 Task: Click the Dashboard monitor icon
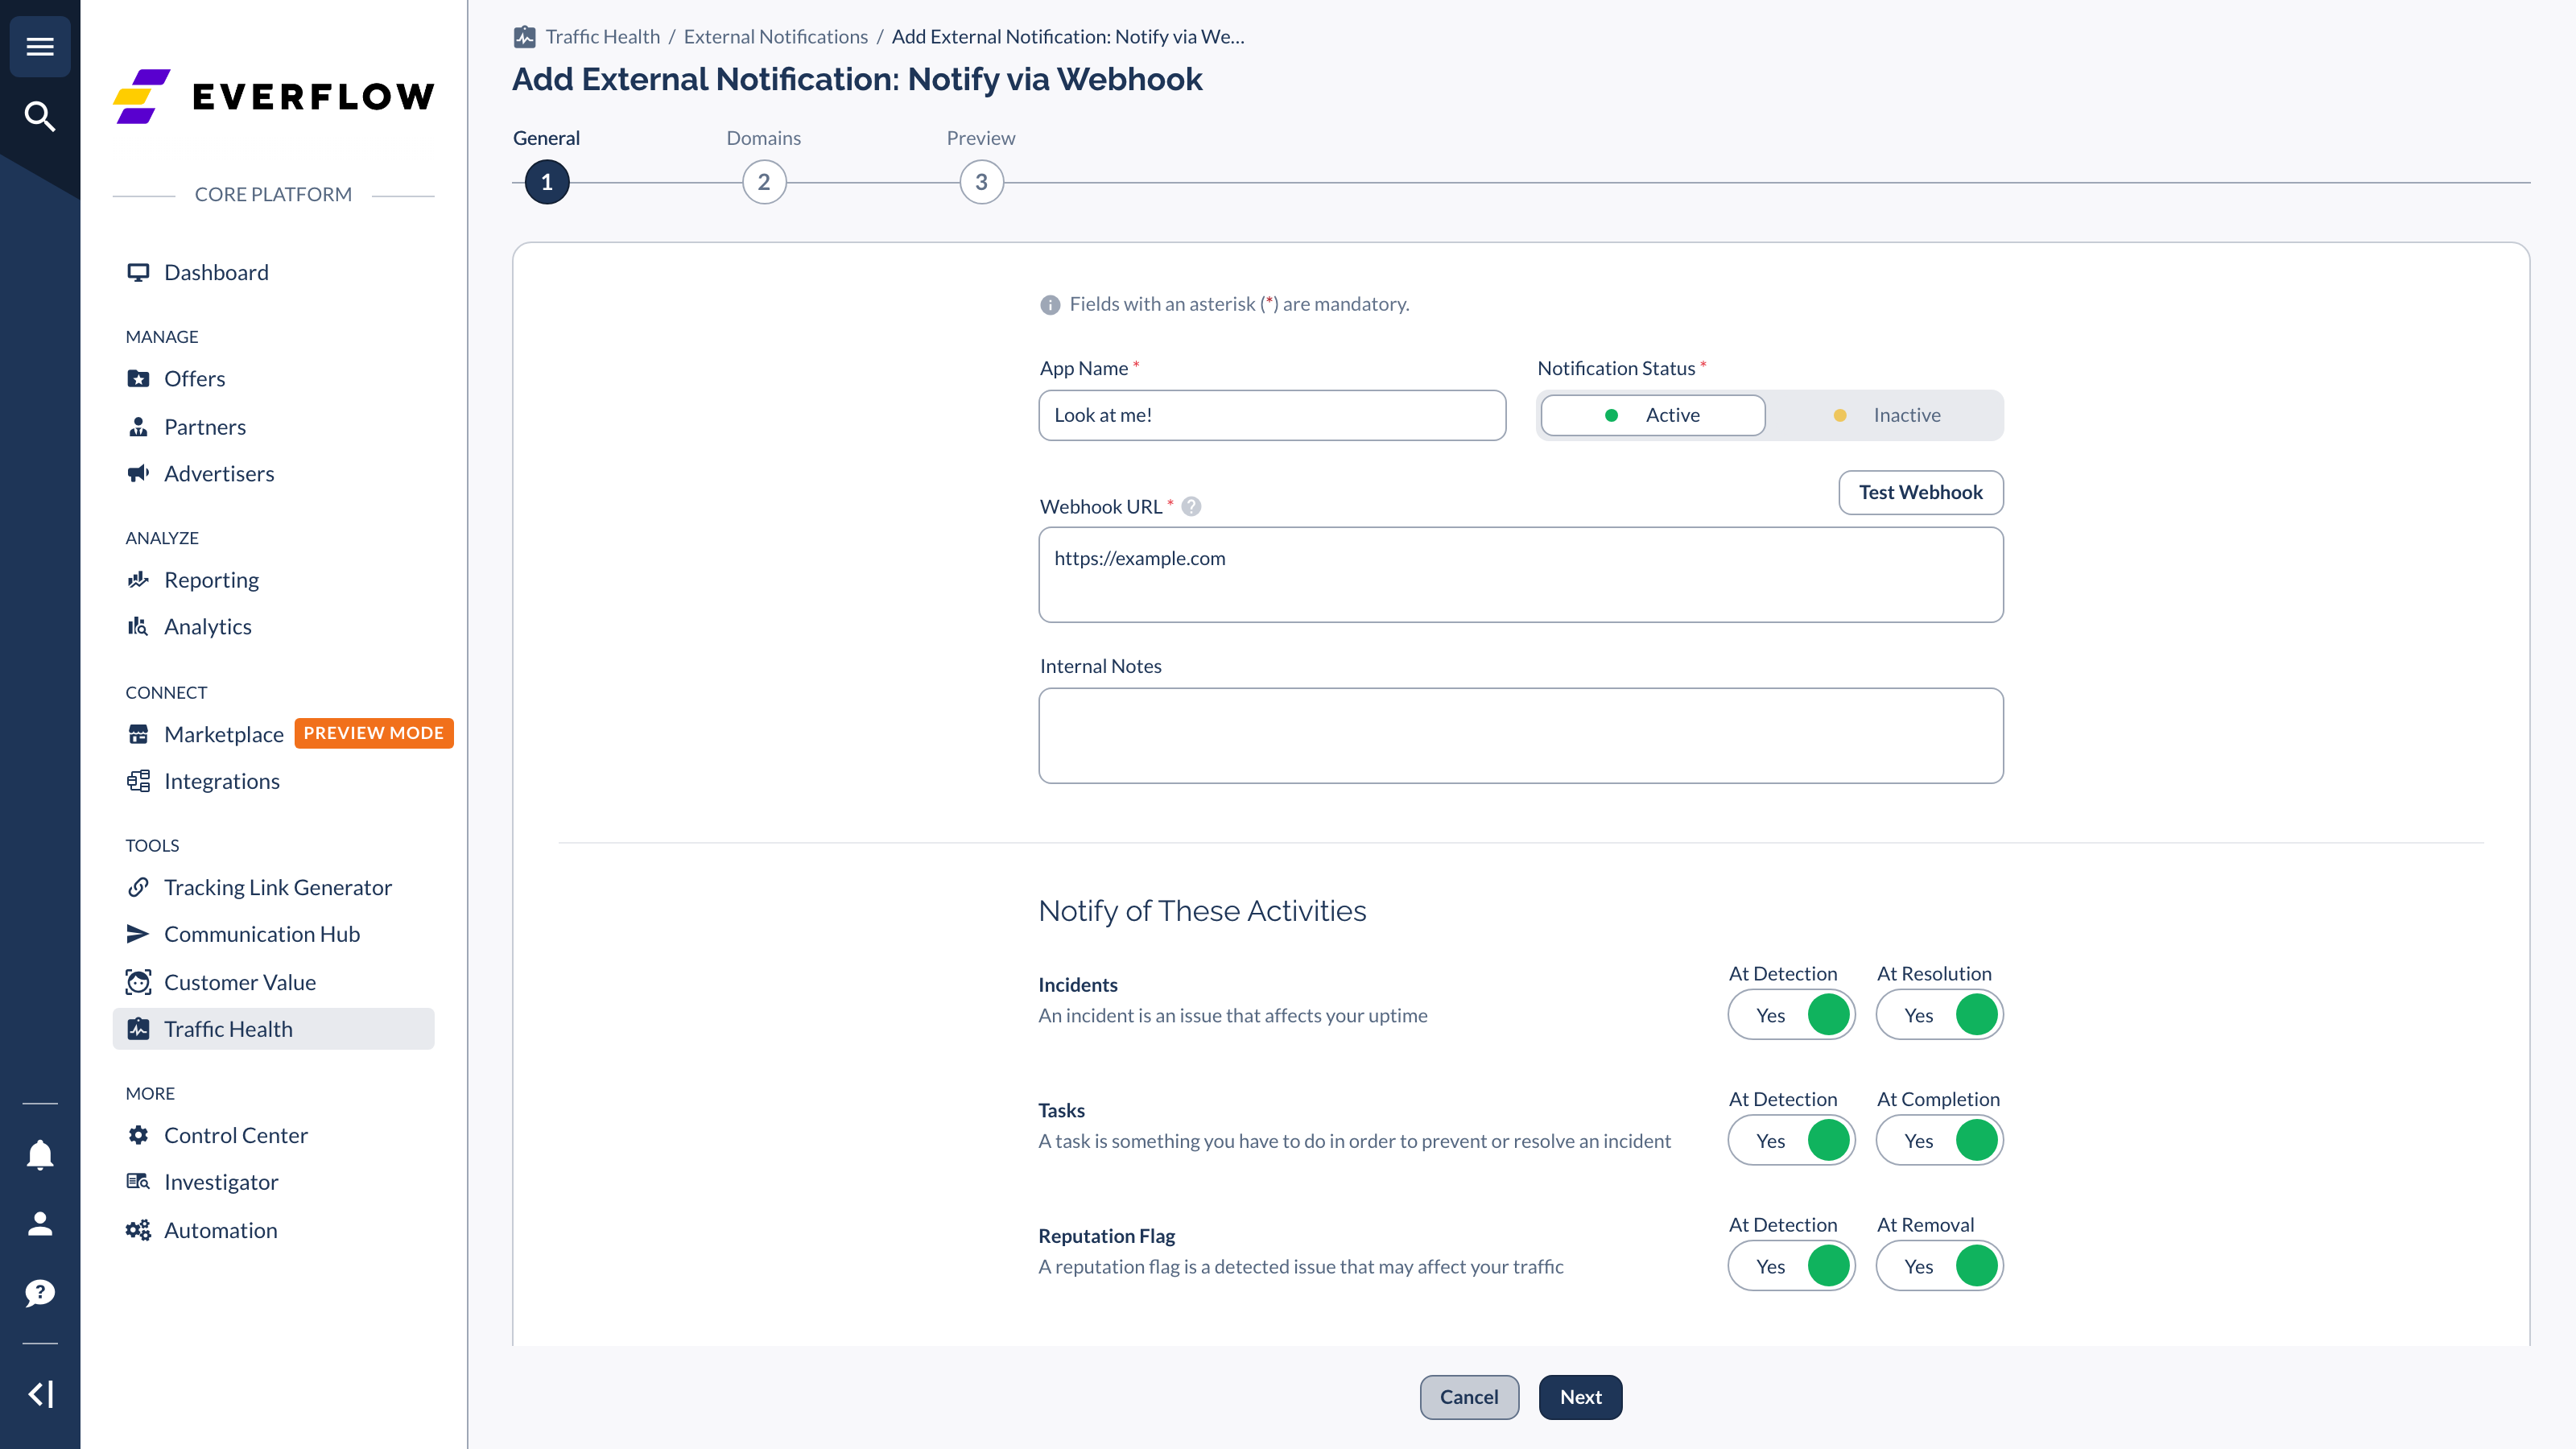pyautogui.click(x=138, y=273)
